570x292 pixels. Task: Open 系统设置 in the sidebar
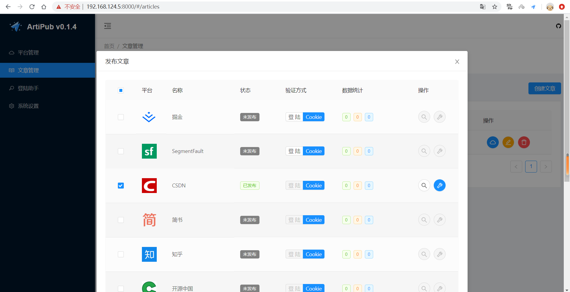[47, 106]
